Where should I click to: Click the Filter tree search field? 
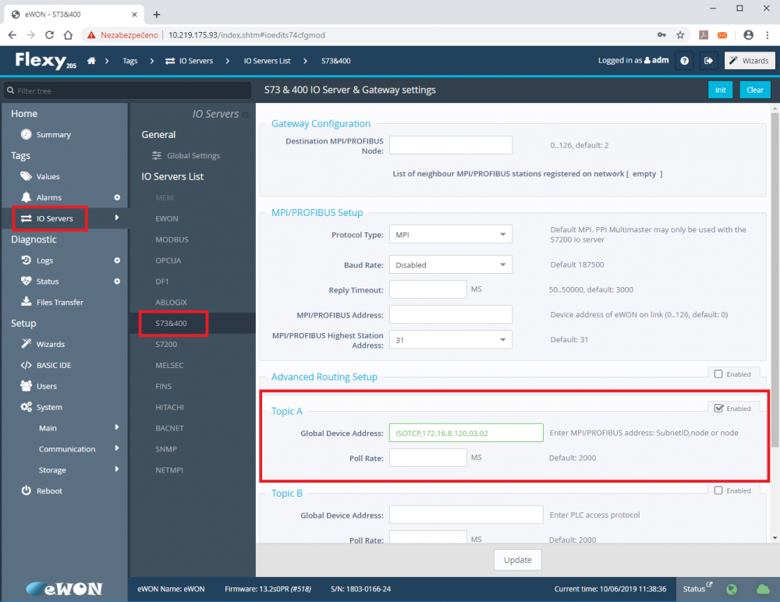click(127, 90)
